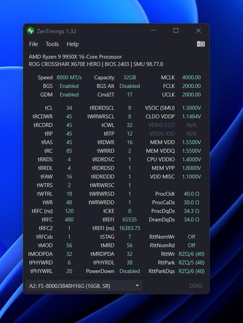
Task: Click the ZenTimings logo in title bar
Action: 31,31
